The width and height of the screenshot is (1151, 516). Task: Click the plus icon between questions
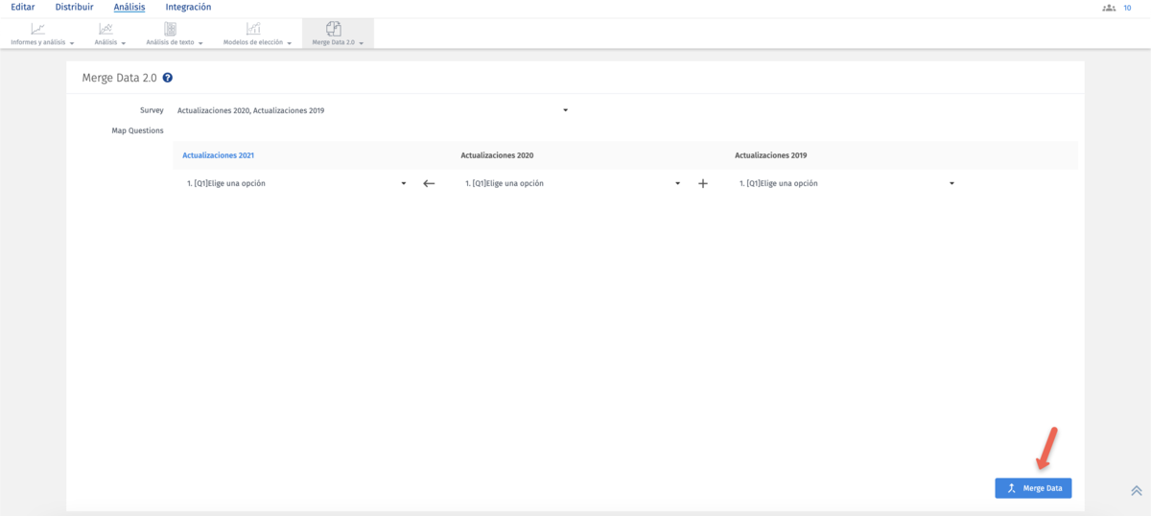pos(702,183)
